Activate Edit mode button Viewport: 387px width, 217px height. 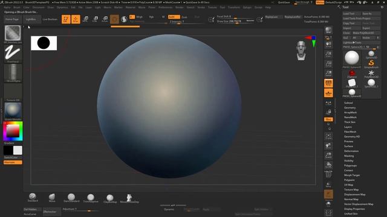pyautogui.click(x=66, y=19)
